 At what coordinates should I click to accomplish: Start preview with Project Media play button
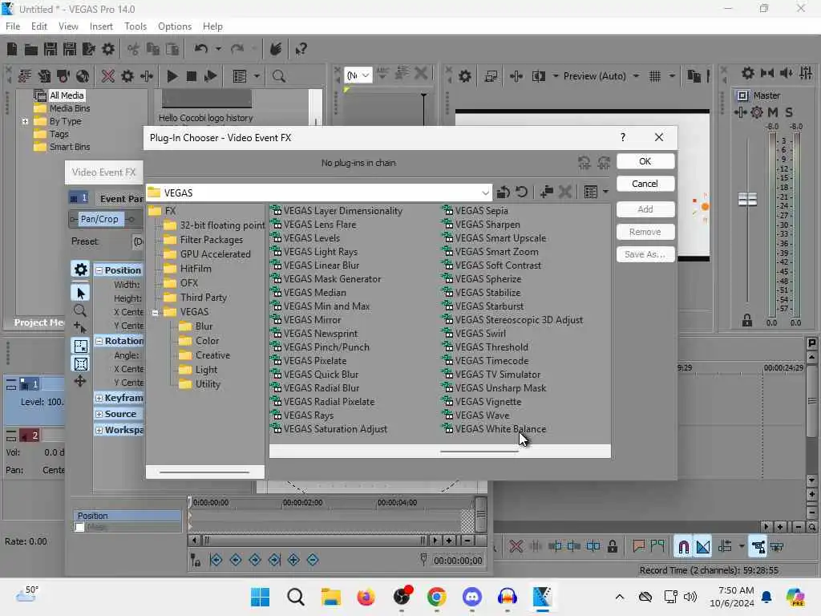tap(172, 76)
